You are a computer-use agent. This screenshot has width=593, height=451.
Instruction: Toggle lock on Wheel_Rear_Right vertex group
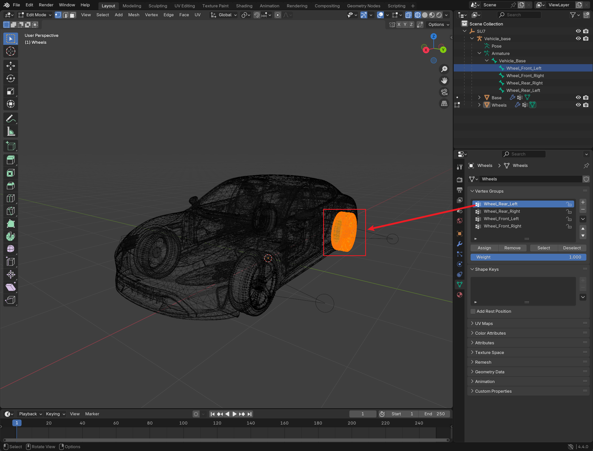point(569,212)
